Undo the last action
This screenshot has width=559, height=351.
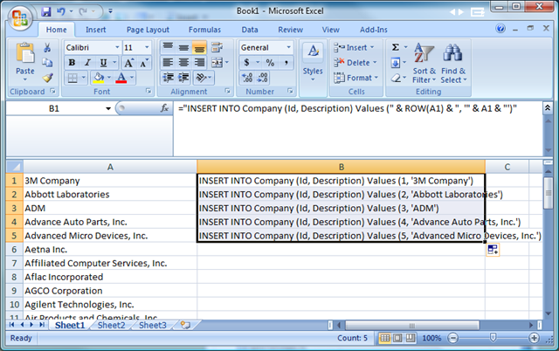coord(61,11)
